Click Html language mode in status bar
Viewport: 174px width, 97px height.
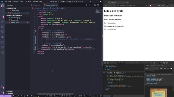(x=71, y=96)
